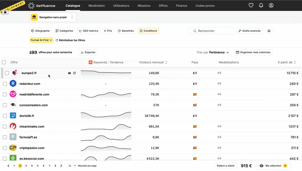
Task: Click the debug bug icon top left
Action: point(5,12)
